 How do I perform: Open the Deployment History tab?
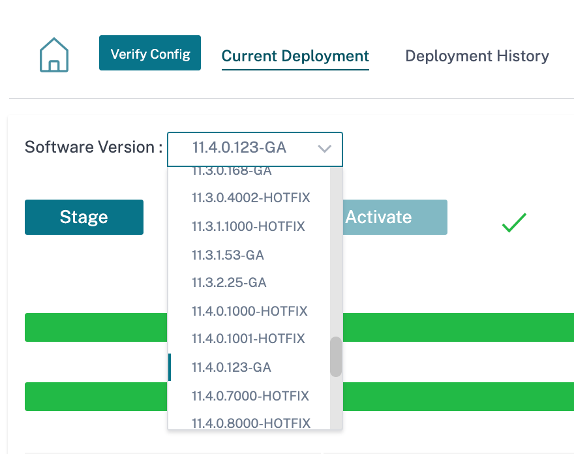477,56
